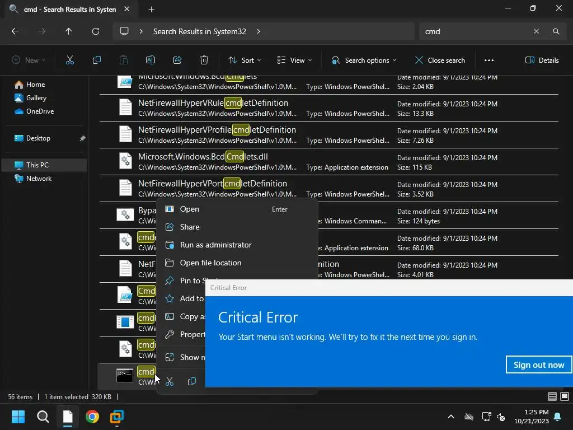Switch to large thumbnails layout icon in status bar

click(x=565, y=396)
